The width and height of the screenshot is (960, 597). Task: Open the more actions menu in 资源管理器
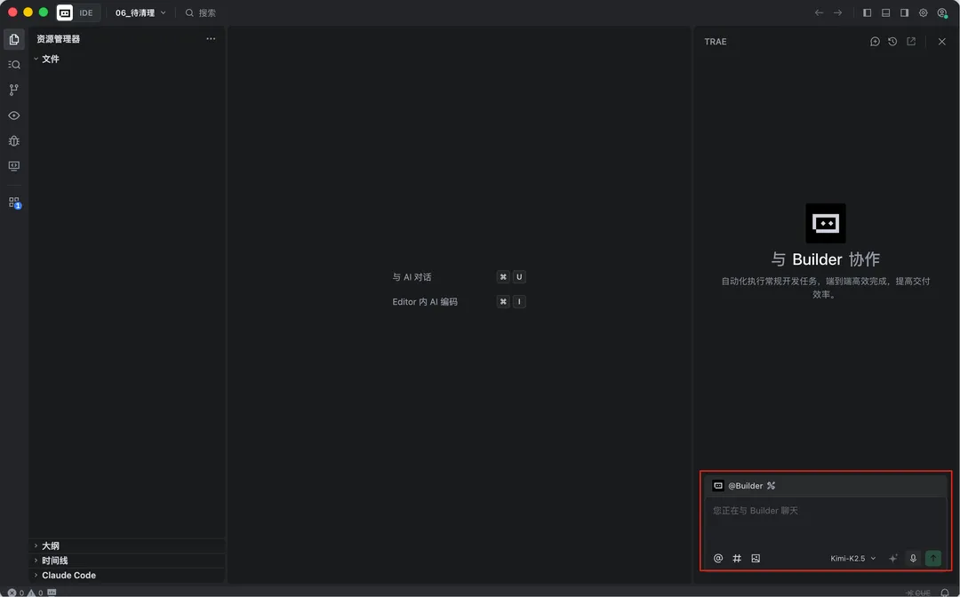tap(211, 38)
